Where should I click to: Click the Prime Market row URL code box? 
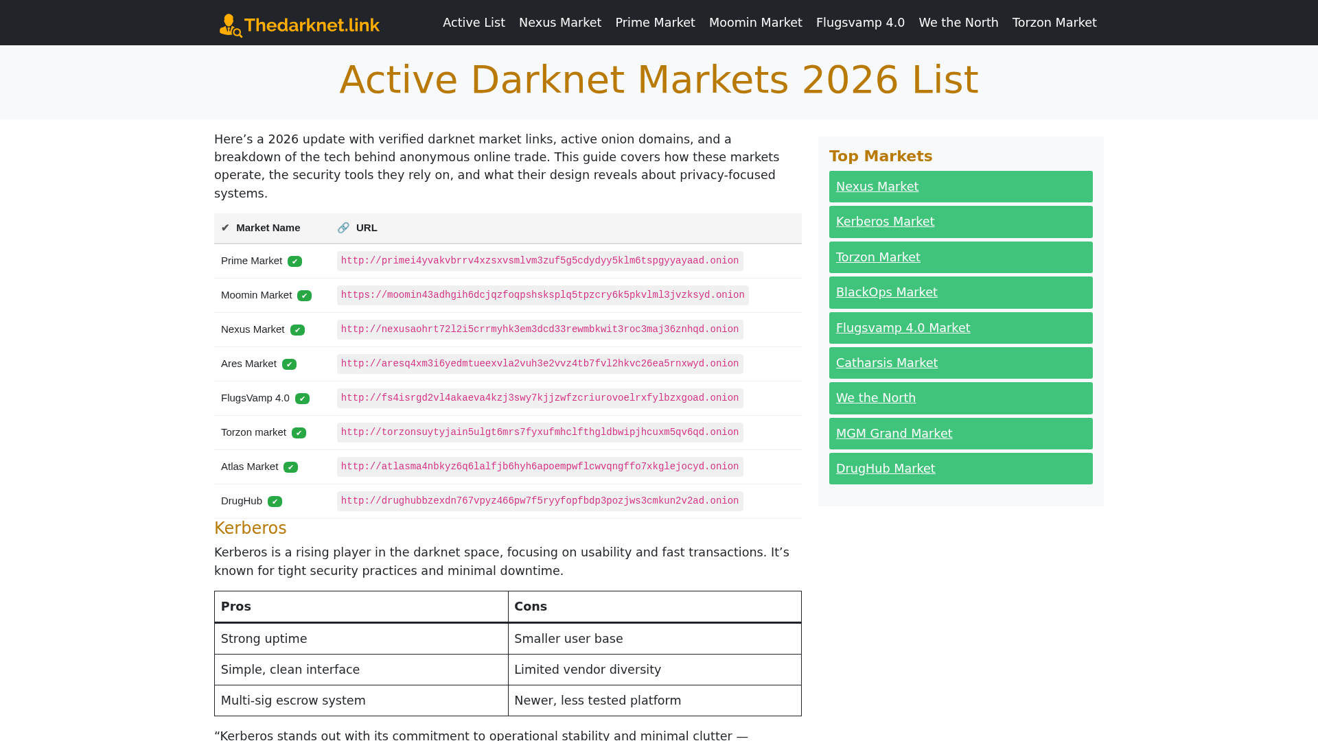[x=540, y=261]
